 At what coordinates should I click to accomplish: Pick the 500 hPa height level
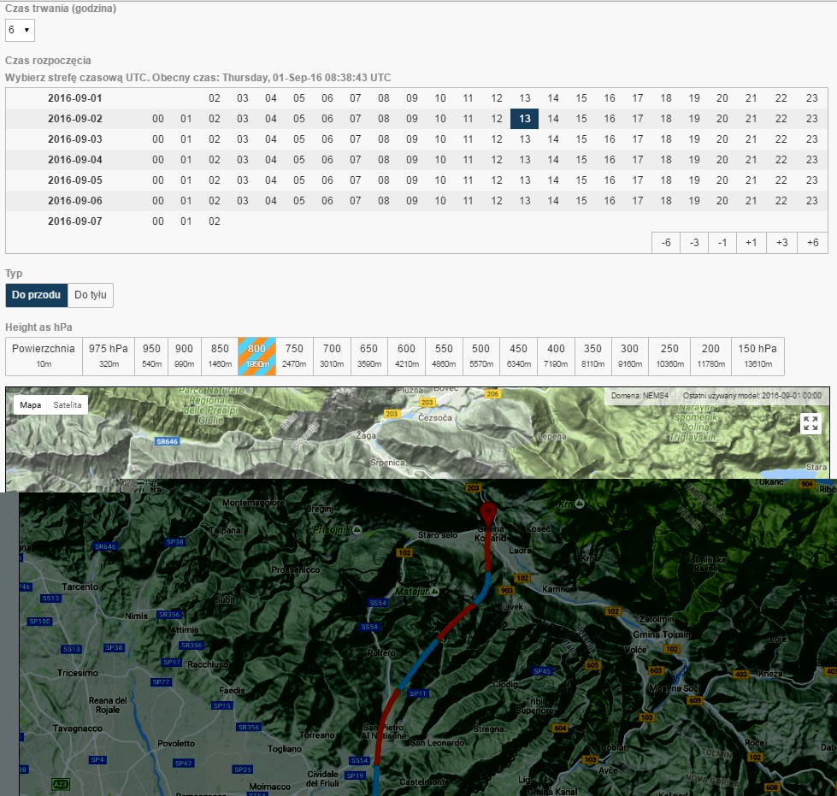480,356
